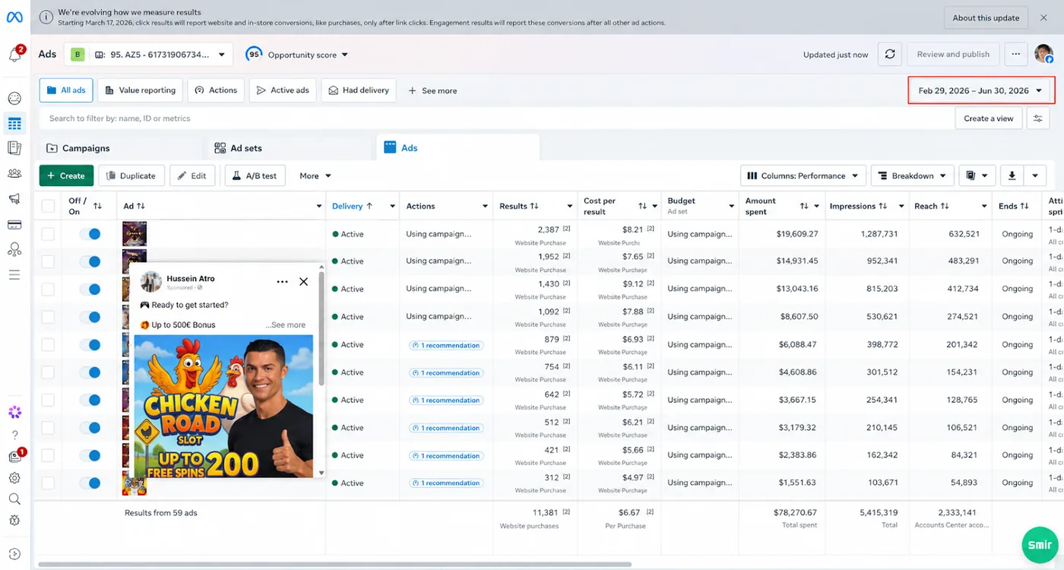Click the horizontal scrollbar under the table
The width and height of the screenshot is (1064, 570).
tap(334, 564)
